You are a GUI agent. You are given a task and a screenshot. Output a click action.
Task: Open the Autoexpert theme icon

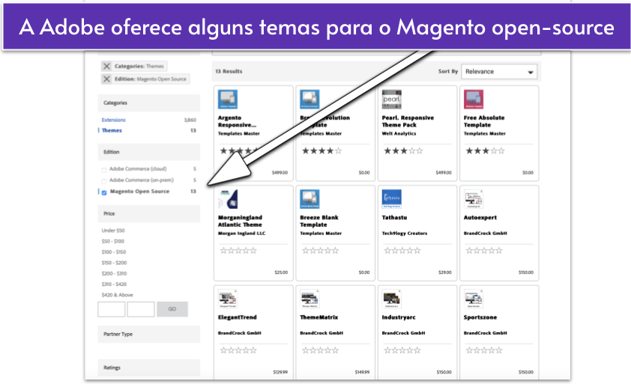(x=474, y=199)
